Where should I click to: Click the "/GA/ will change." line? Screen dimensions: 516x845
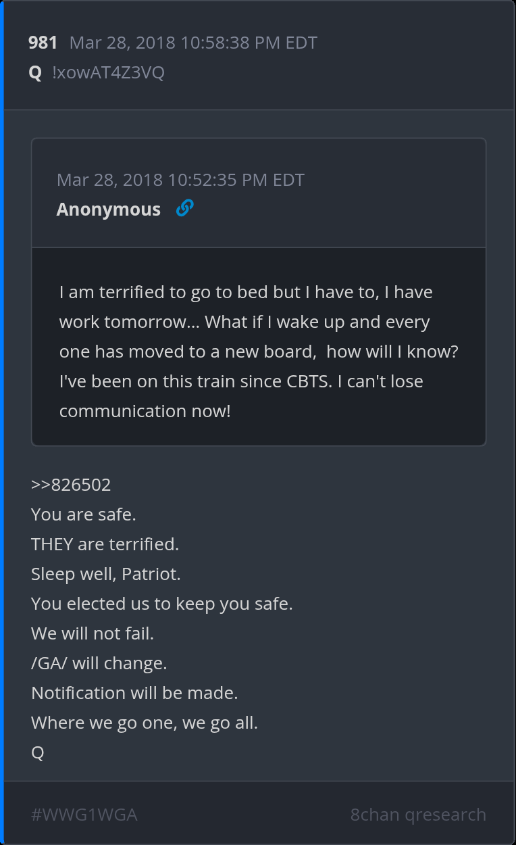pyautogui.click(x=99, y=663)
